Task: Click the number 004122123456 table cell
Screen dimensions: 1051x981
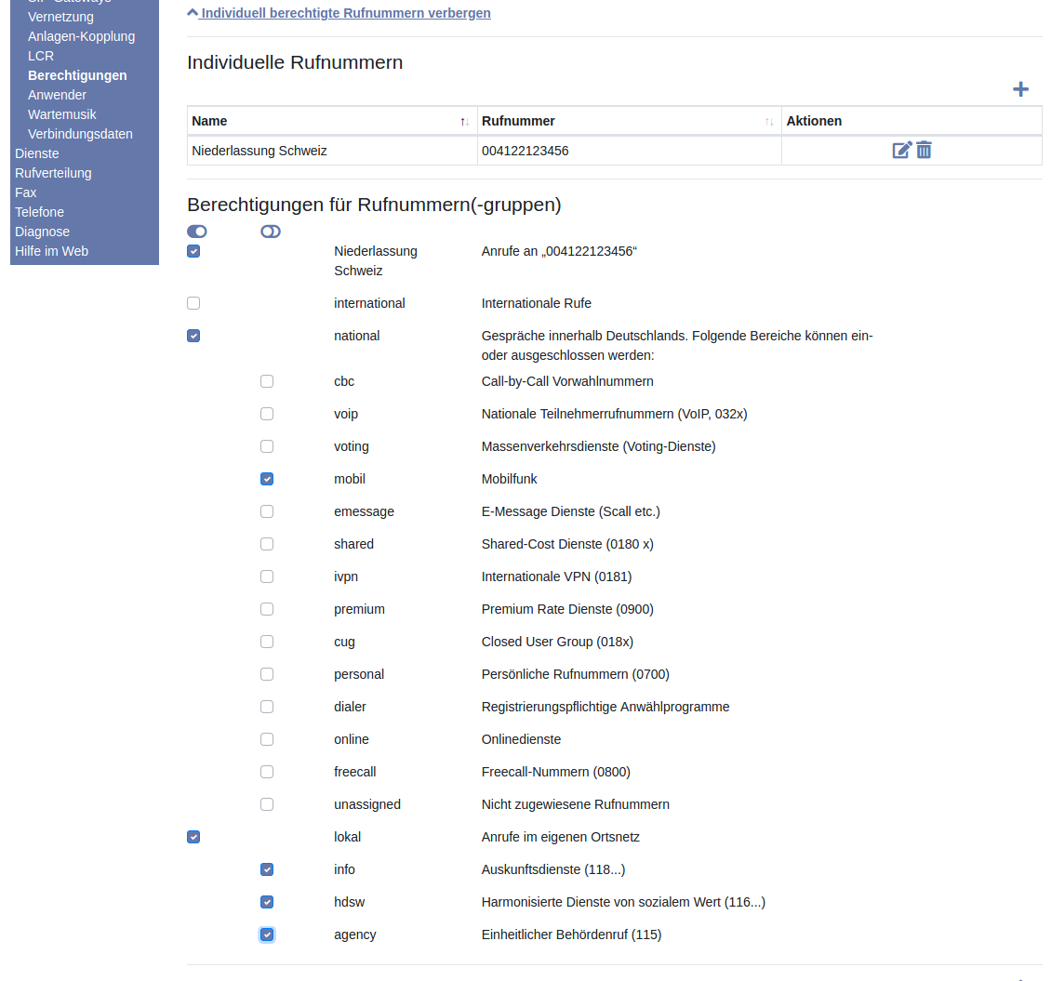Action: (x=525, y=151)
